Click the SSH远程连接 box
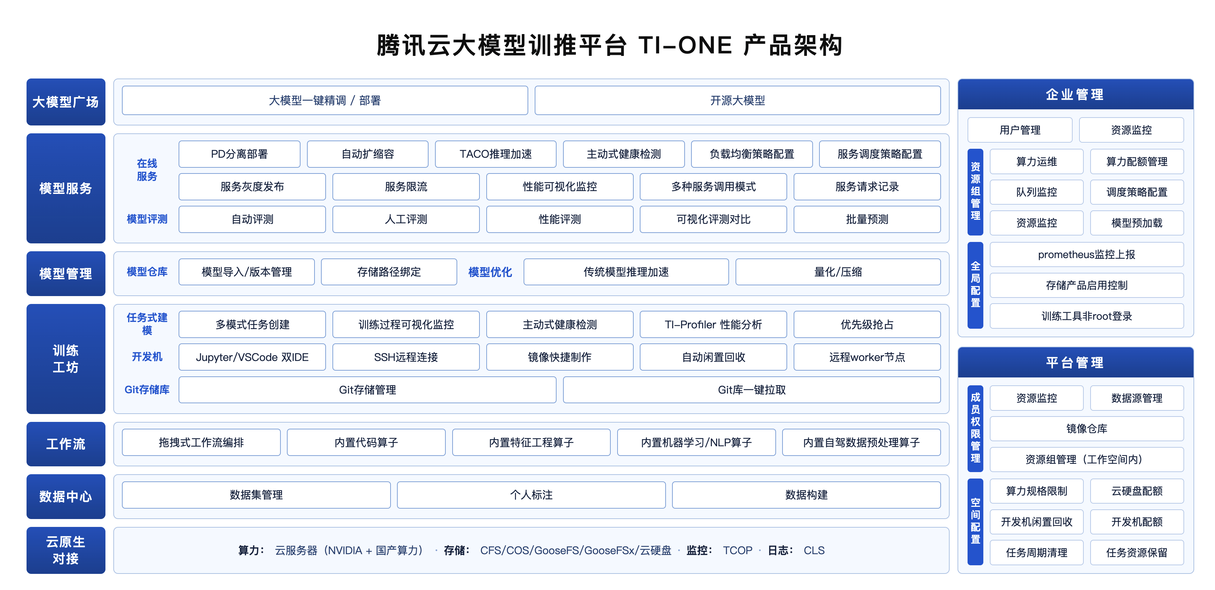 (x=406, y=357)
